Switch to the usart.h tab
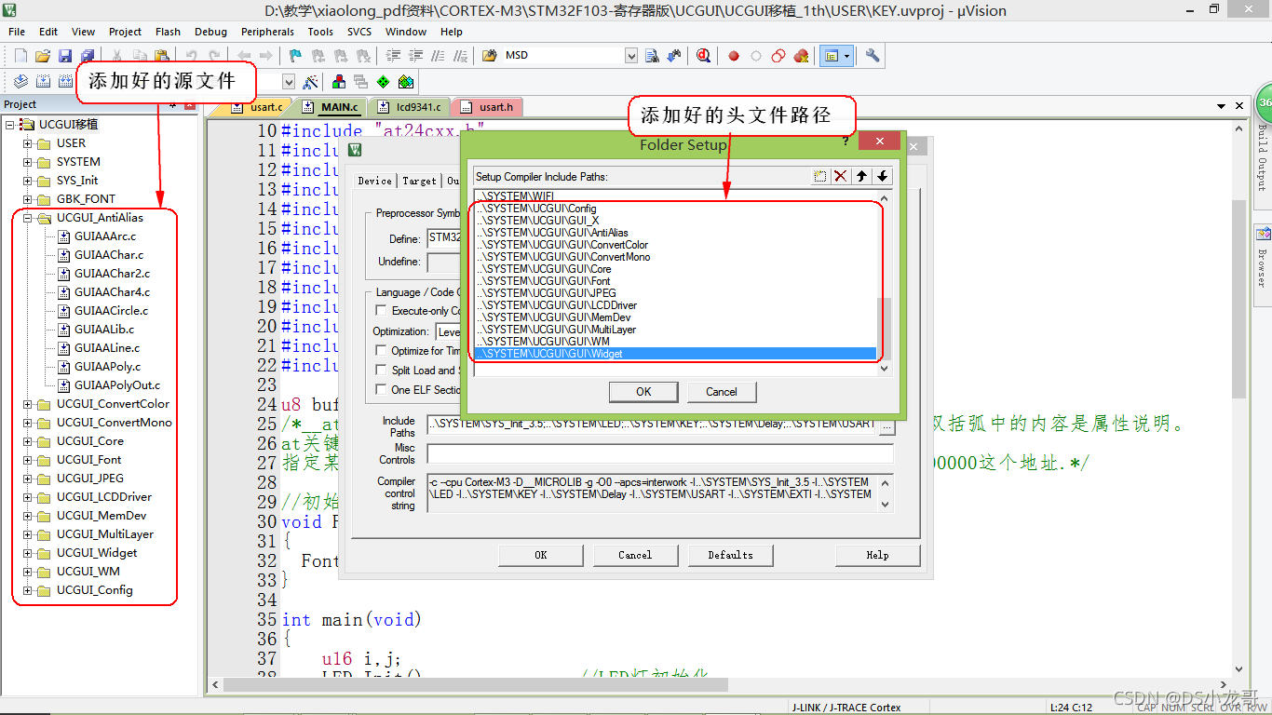 [x=488, y=107]
